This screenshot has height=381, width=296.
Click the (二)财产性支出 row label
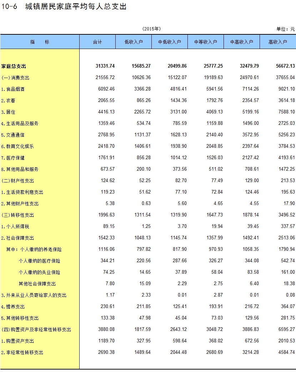18,181
